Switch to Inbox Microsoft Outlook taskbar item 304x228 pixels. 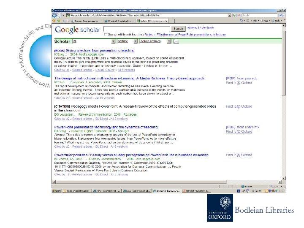76,191
